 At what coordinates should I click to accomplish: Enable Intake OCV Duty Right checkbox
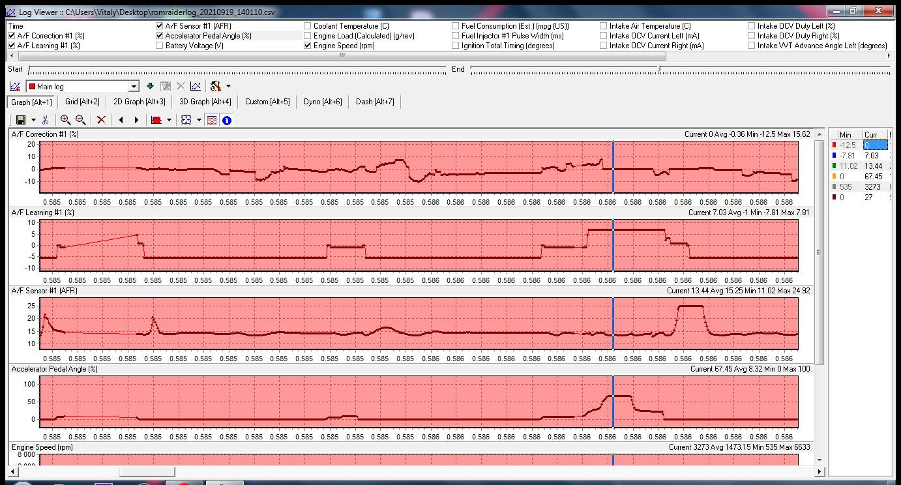[x=752, y=36]
